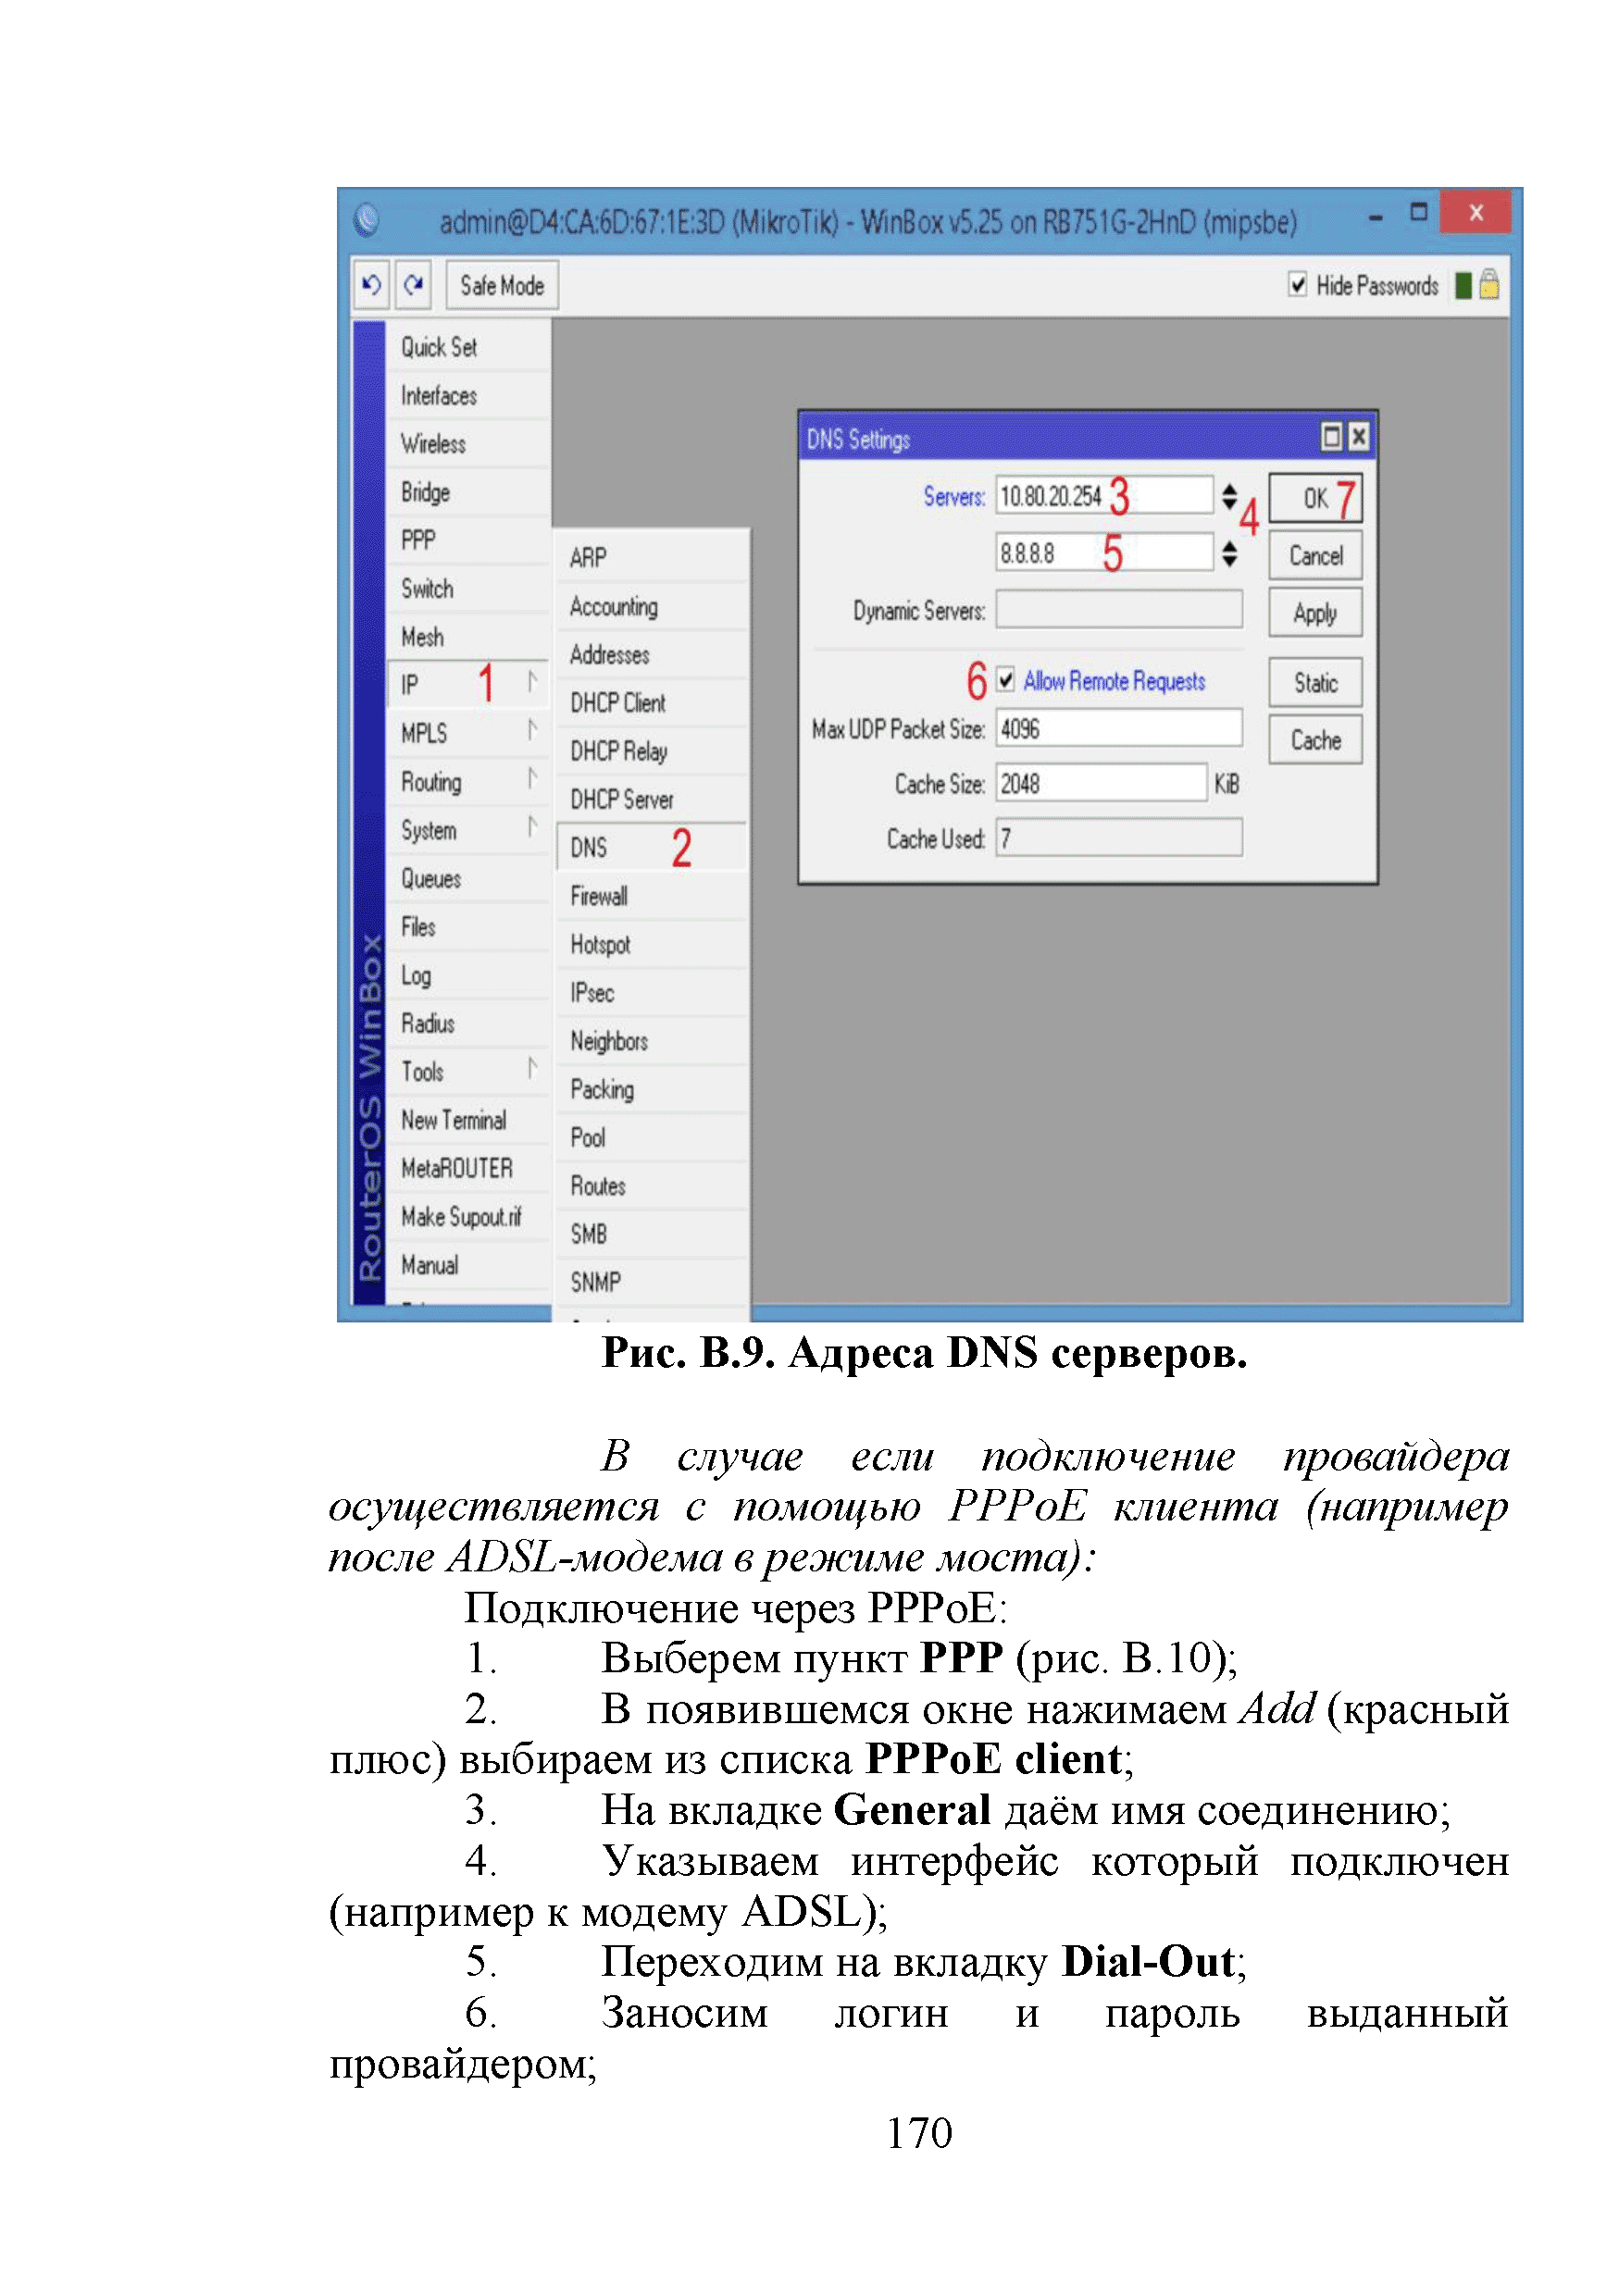Select ARP in IP submenu
This screenshot has height=2296, width=1619.
pos(651,558)
